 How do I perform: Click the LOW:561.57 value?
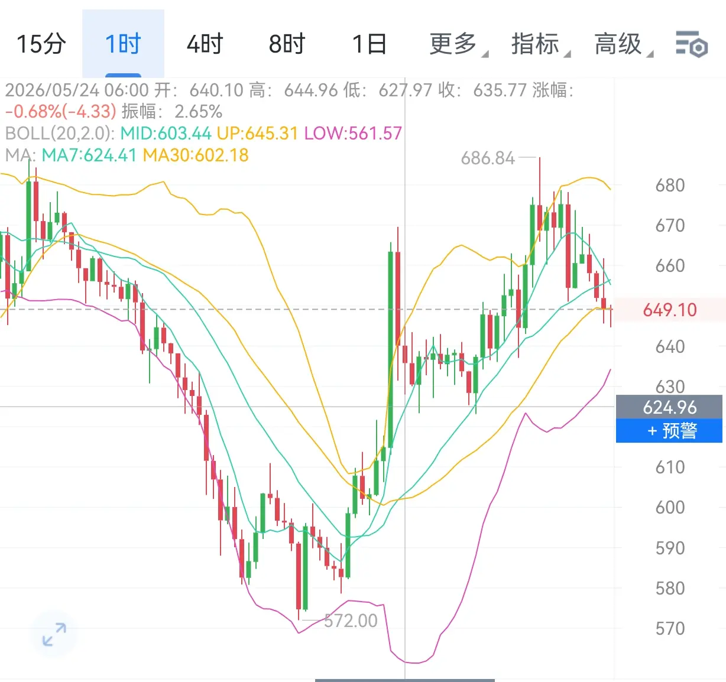(353, 133)
